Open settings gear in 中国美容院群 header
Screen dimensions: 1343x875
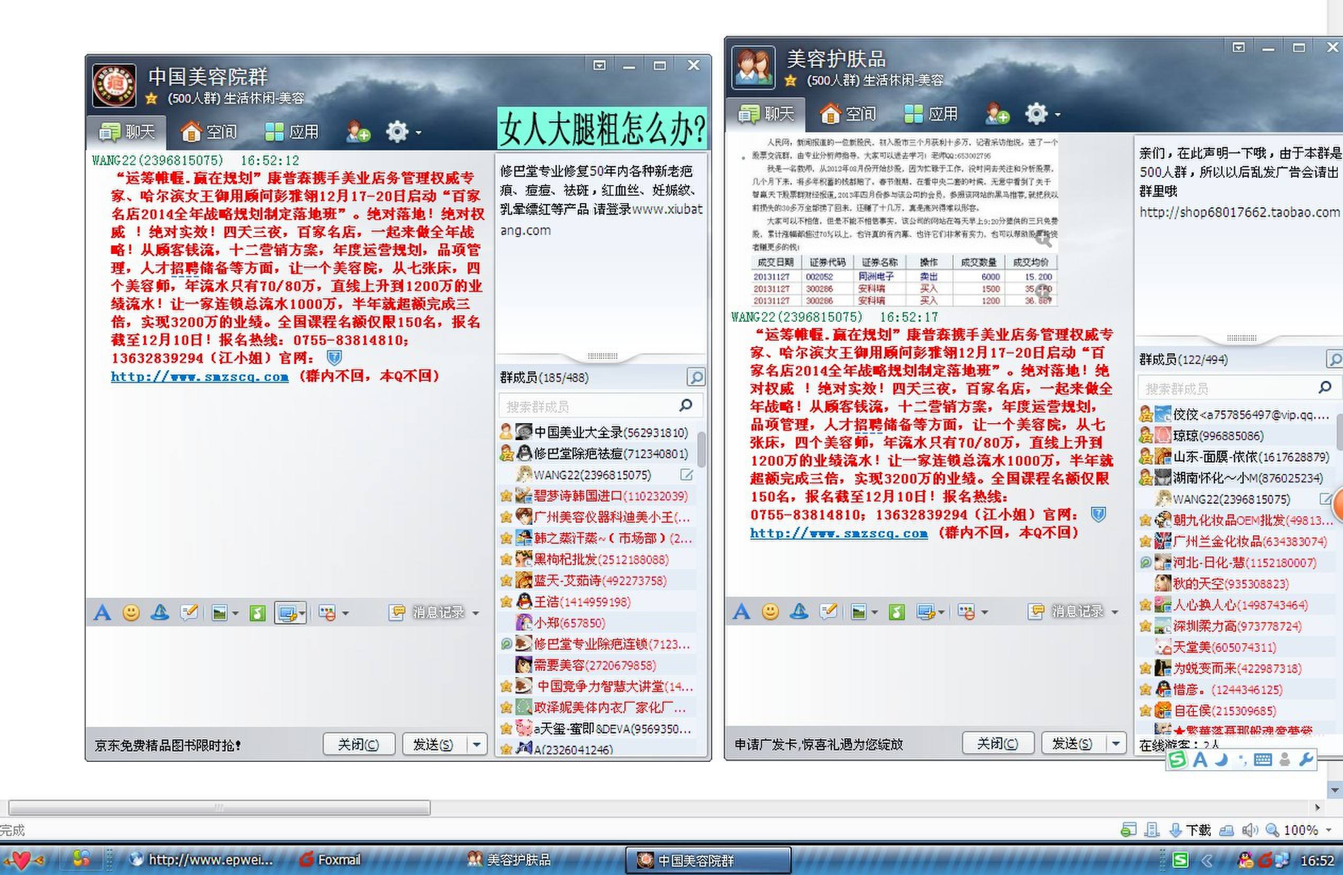coord(397,131)
